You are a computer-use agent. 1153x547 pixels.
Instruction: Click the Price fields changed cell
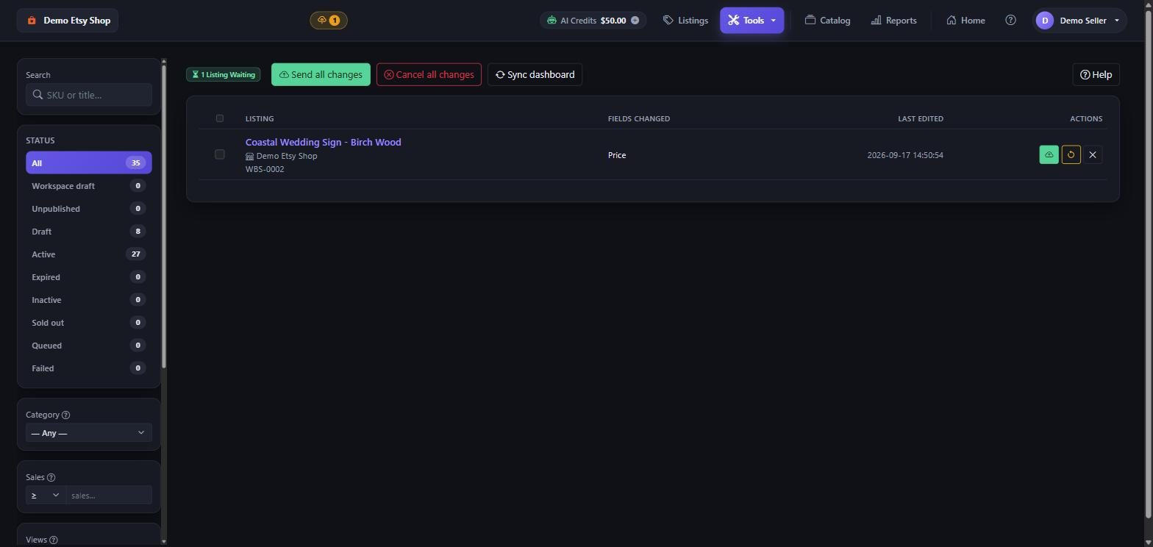pyautogui.click(x=617, y=155)
